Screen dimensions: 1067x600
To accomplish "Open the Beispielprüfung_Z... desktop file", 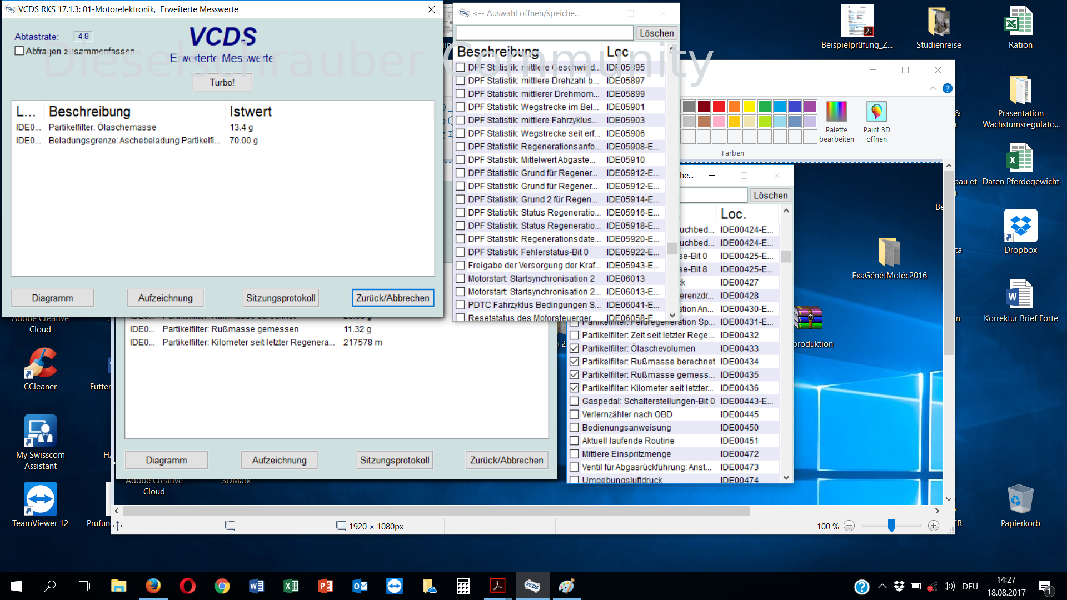I will (857, 27).
